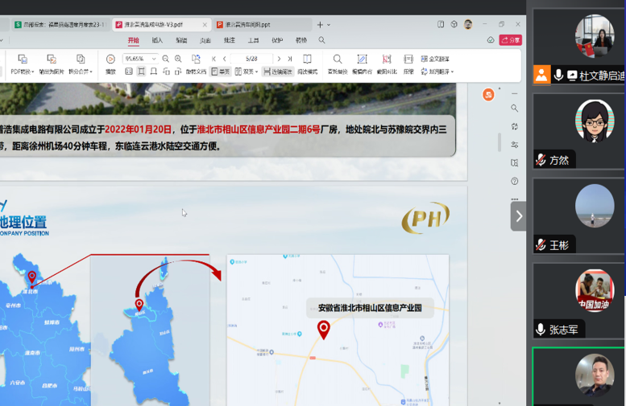Select the fit width view icon

point(154,72)
